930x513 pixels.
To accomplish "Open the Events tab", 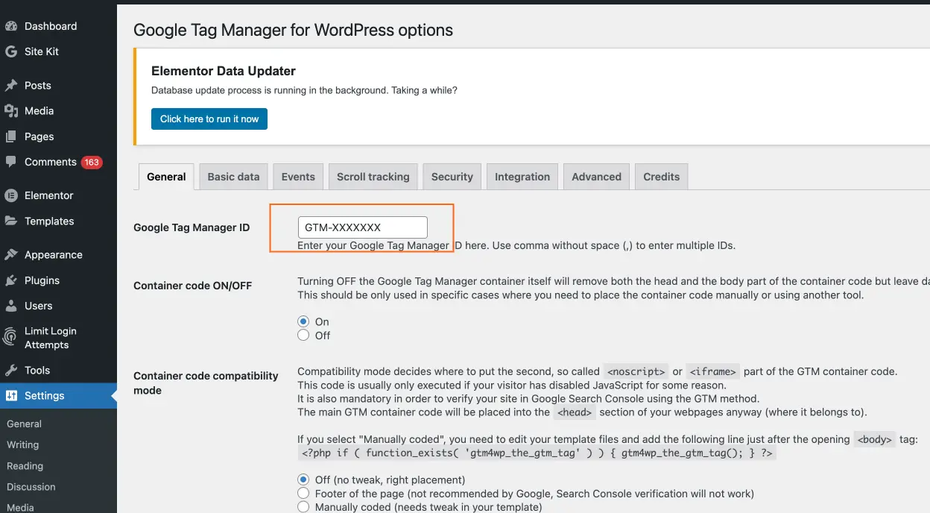I will click(x=298, y=177).
